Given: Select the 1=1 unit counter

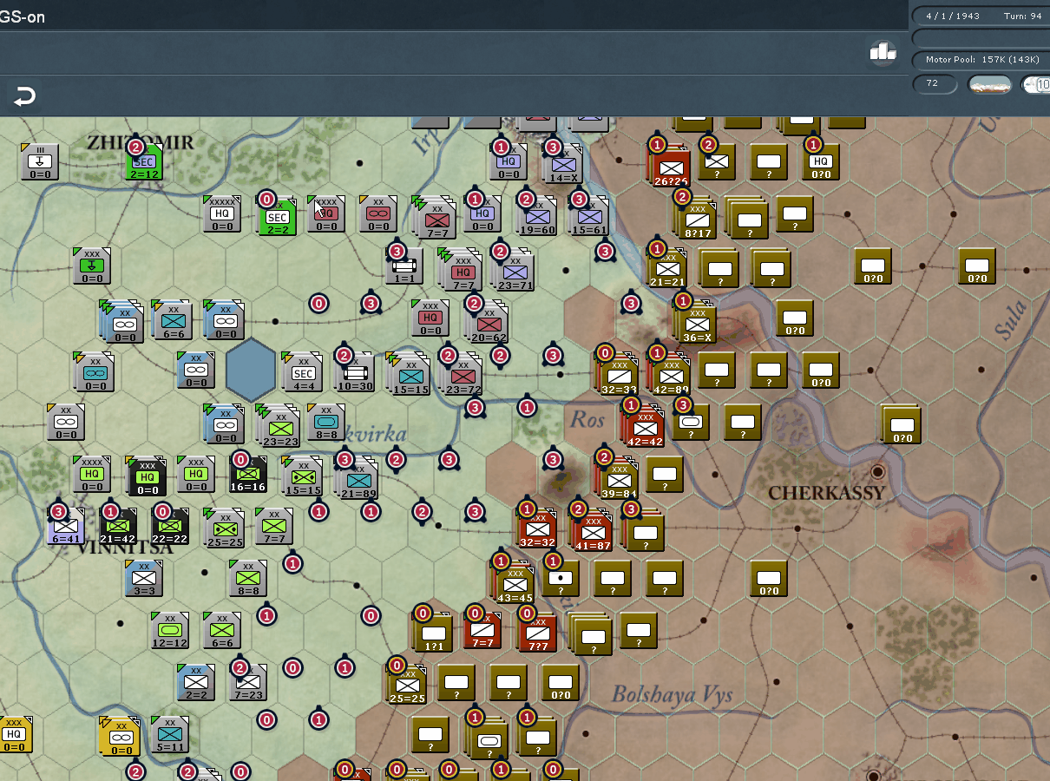Looking at the screenshot, I should coord(404,266).
